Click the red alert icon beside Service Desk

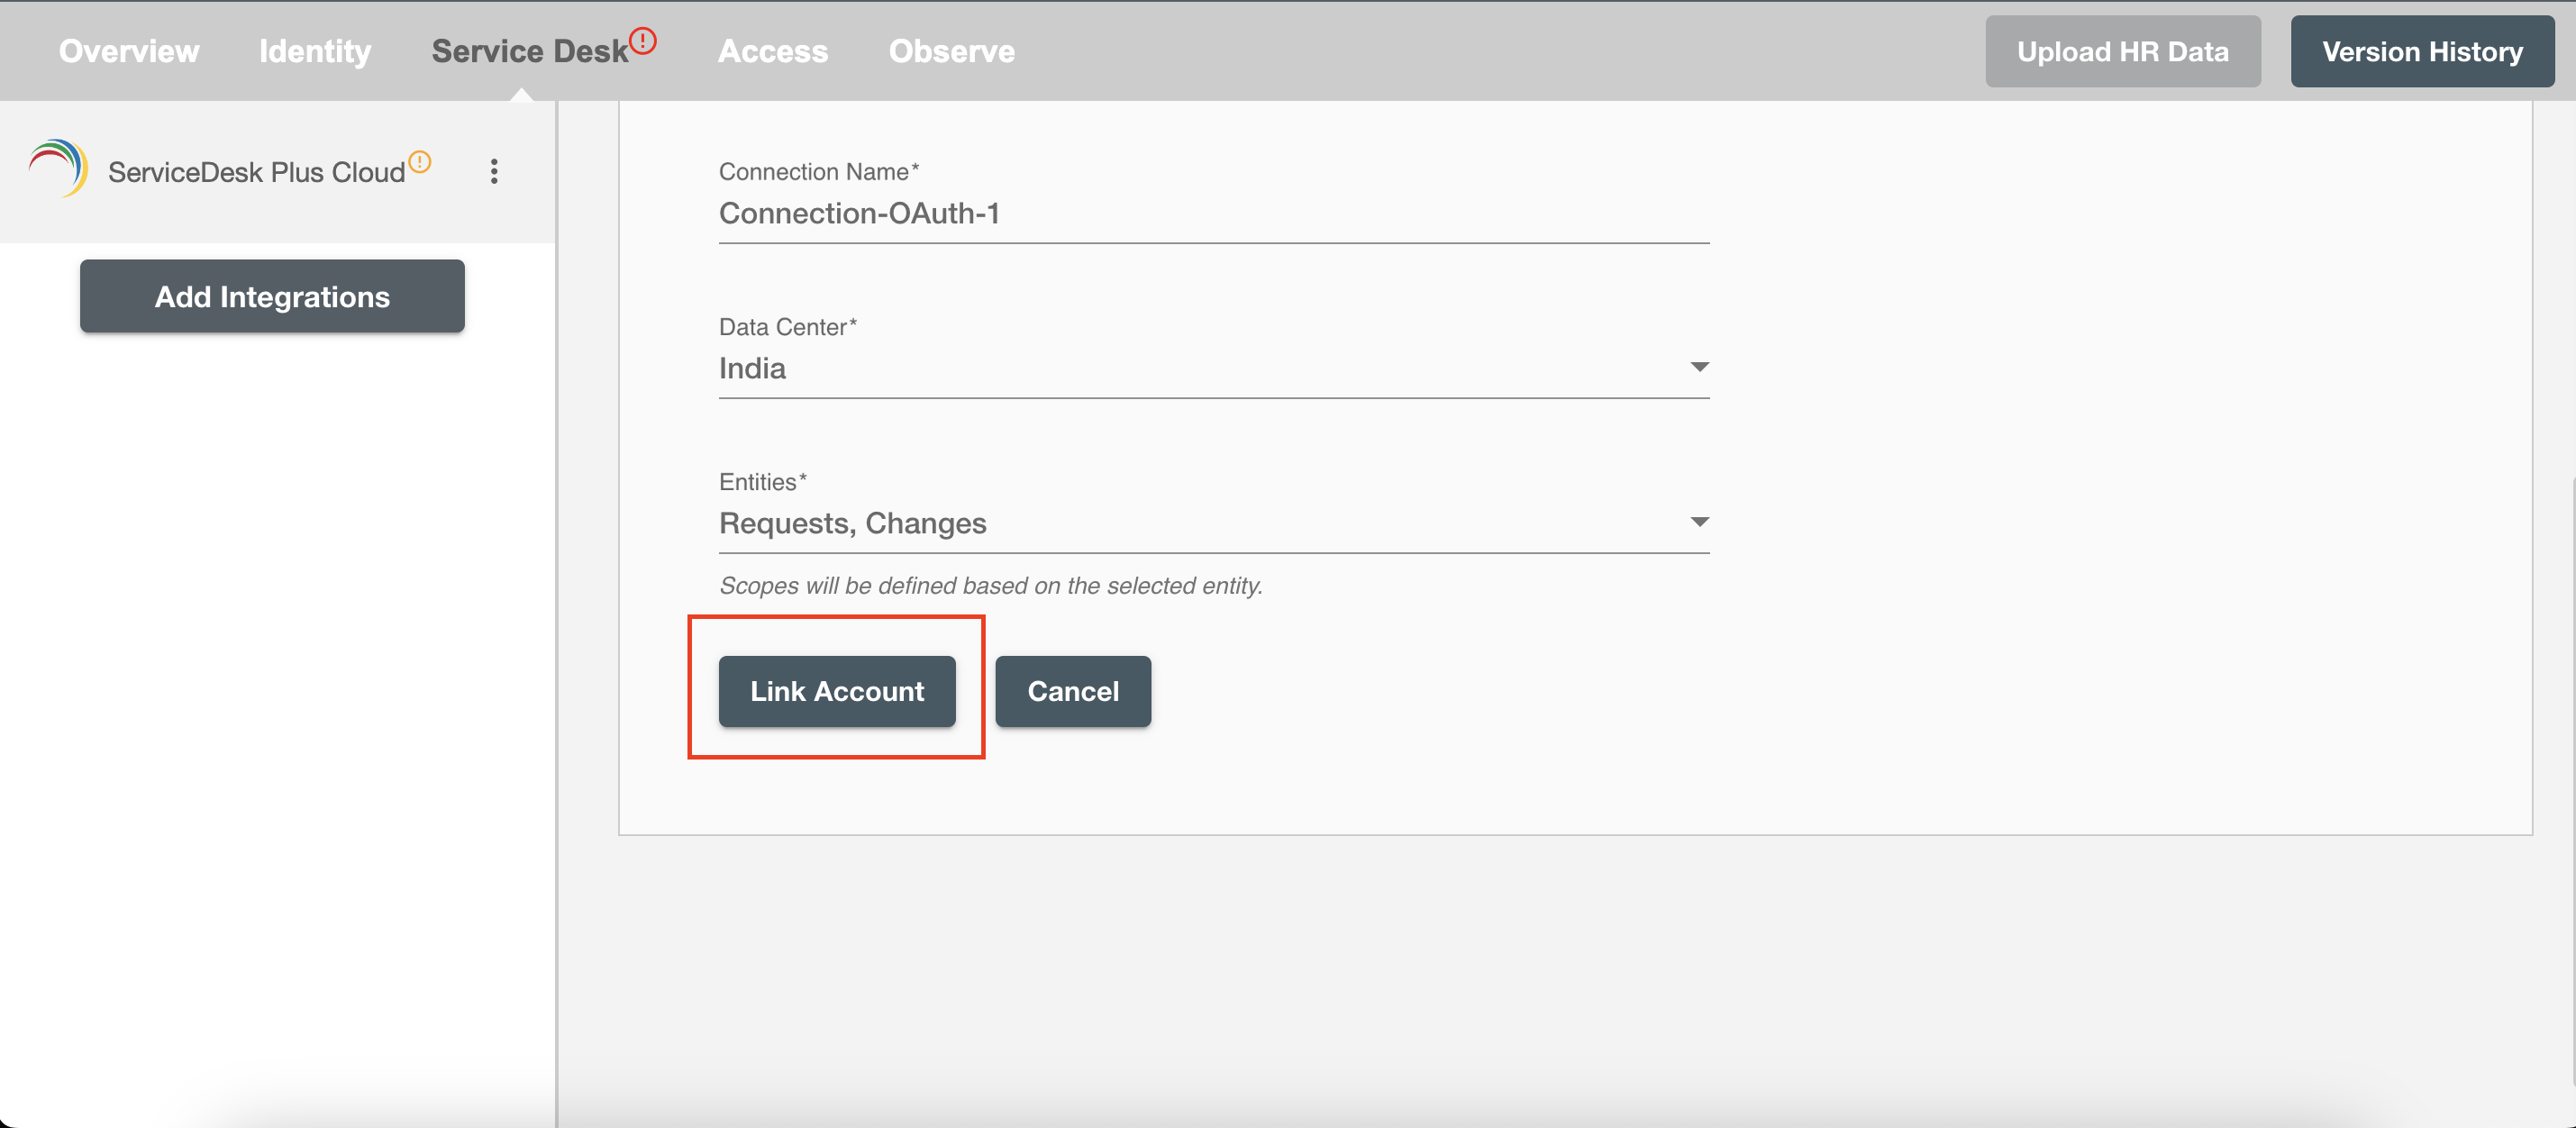[643, 41]
